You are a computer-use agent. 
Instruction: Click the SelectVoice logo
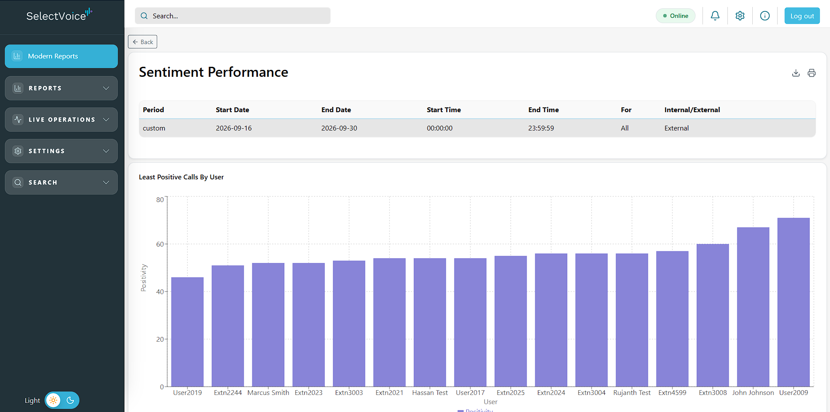(59, 15)
